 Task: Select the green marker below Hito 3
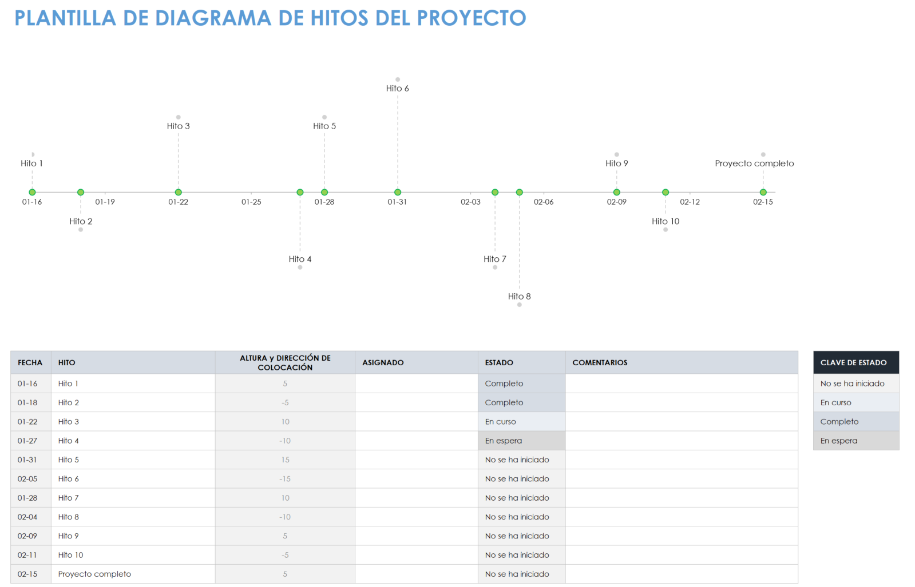(178, 192)
